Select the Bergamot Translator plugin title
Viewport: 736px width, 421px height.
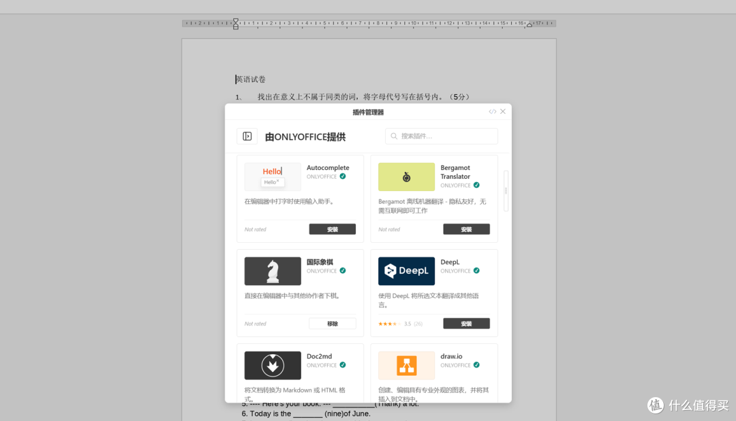(455, 172)
